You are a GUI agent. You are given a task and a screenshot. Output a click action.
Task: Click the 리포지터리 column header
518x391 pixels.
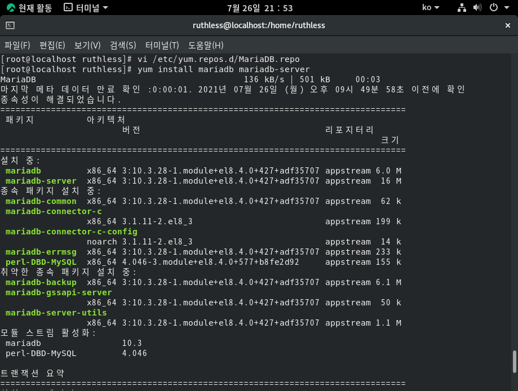349,130
